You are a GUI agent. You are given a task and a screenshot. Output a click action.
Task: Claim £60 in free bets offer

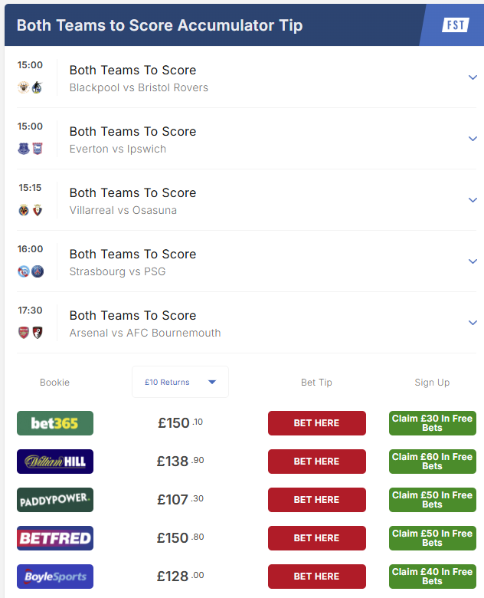(433, 462)
